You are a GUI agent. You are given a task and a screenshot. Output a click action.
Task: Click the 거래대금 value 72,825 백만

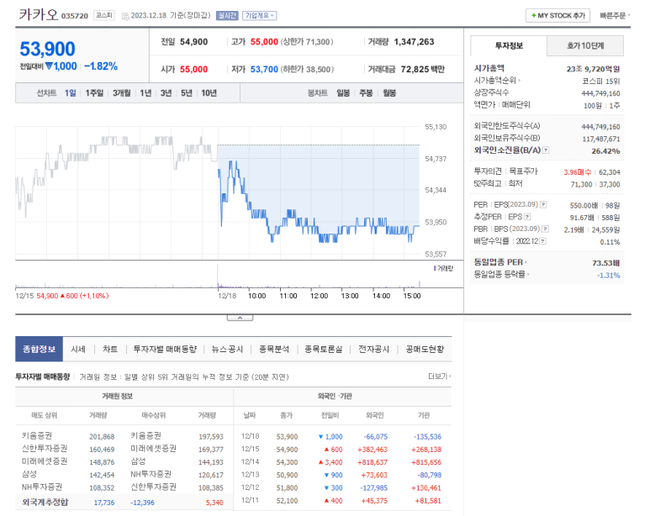[x=422, y=69]
